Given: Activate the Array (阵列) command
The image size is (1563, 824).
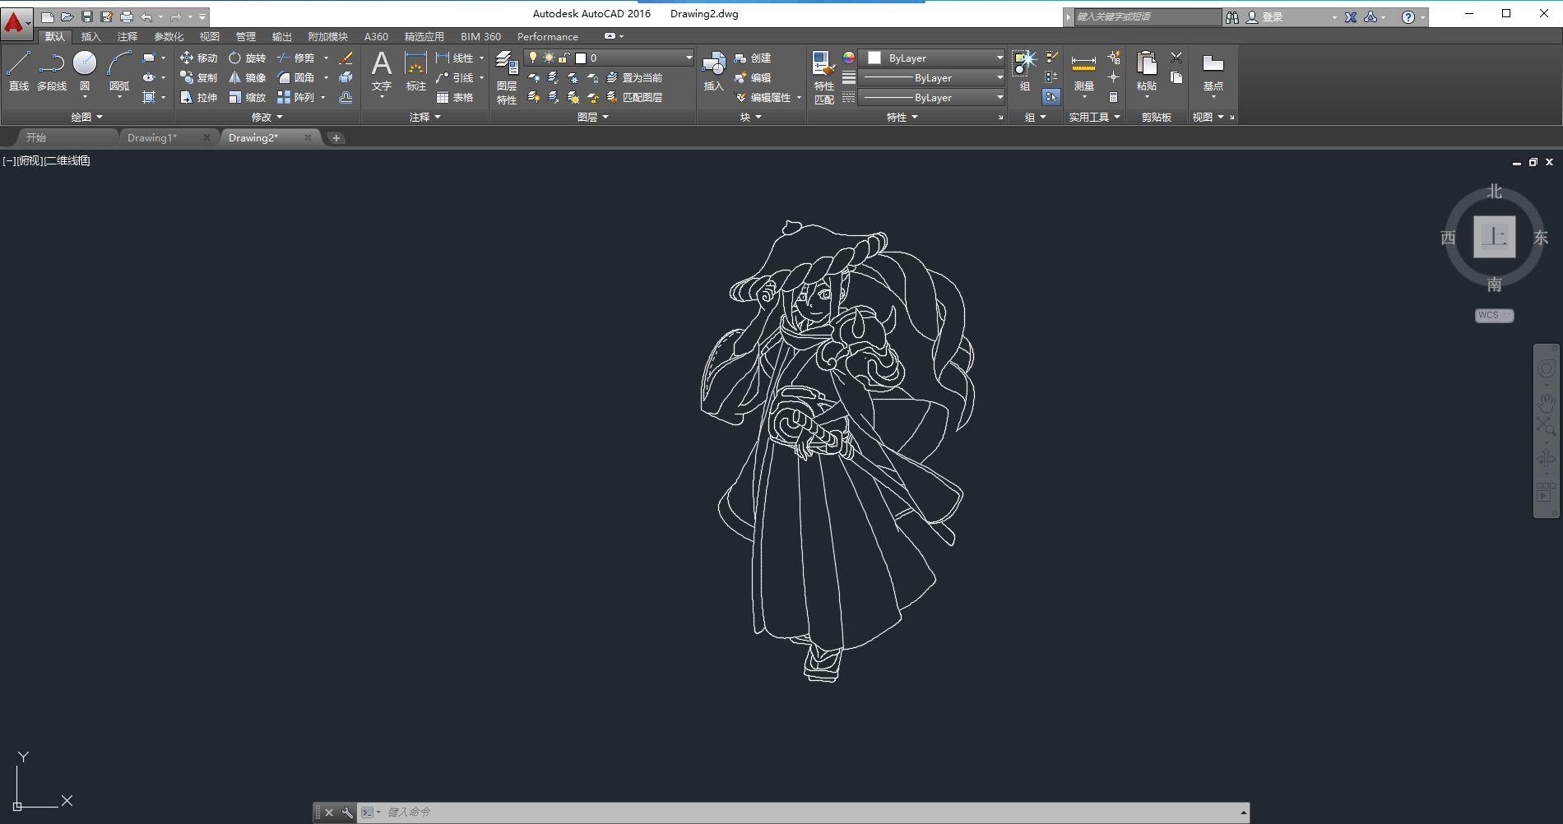Looking at the screenshot, I should [296, 97].
